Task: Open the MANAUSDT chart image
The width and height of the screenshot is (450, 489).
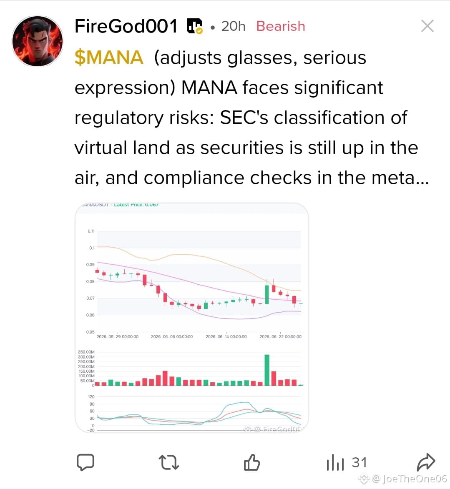Action: 191,318
